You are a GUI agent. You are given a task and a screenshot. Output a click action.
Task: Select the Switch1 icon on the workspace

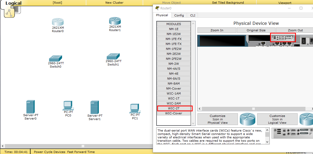click(113, 56)
